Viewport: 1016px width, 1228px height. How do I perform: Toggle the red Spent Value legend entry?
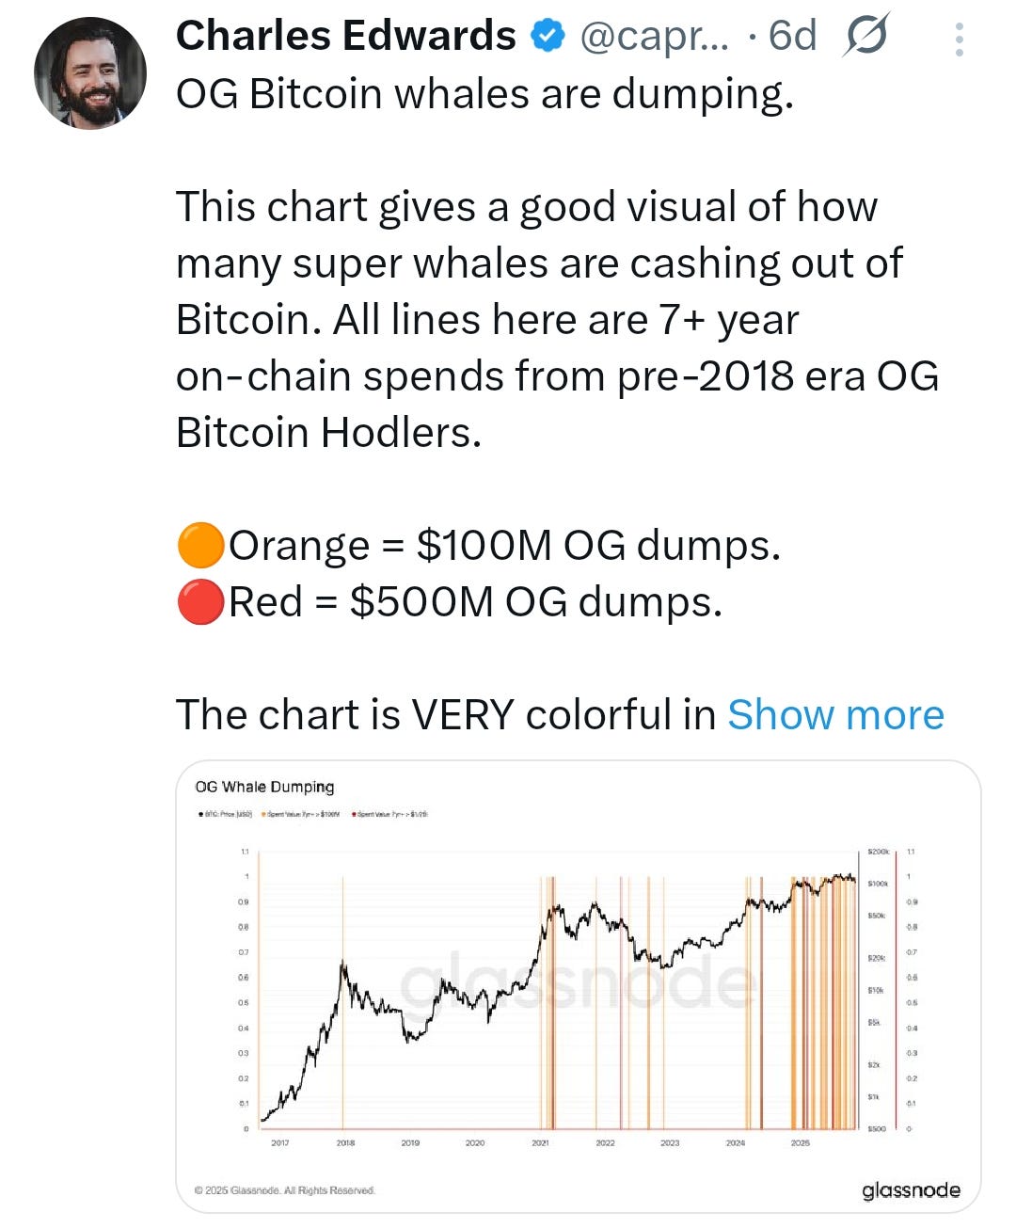point(390,815)
